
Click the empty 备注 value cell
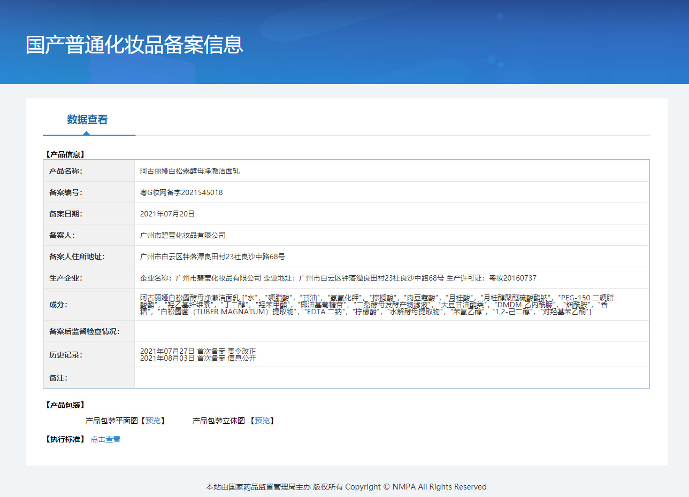(x=392, y=378)
